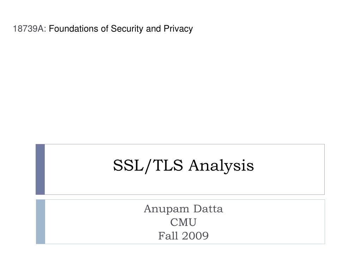This screenshot has width=361, height=271.
Task: Click the "CMU" subtitle line
Action: [183, 222]
